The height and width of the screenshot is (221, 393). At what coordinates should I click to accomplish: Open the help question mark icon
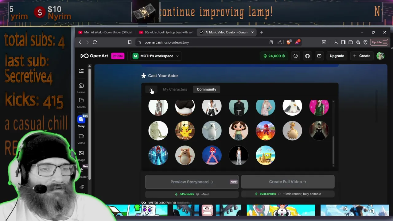(x=295, y=56)
